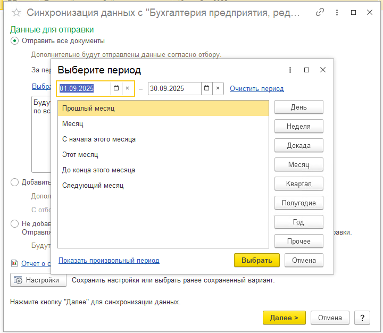Switch period type to Год

tap(299, 222)
